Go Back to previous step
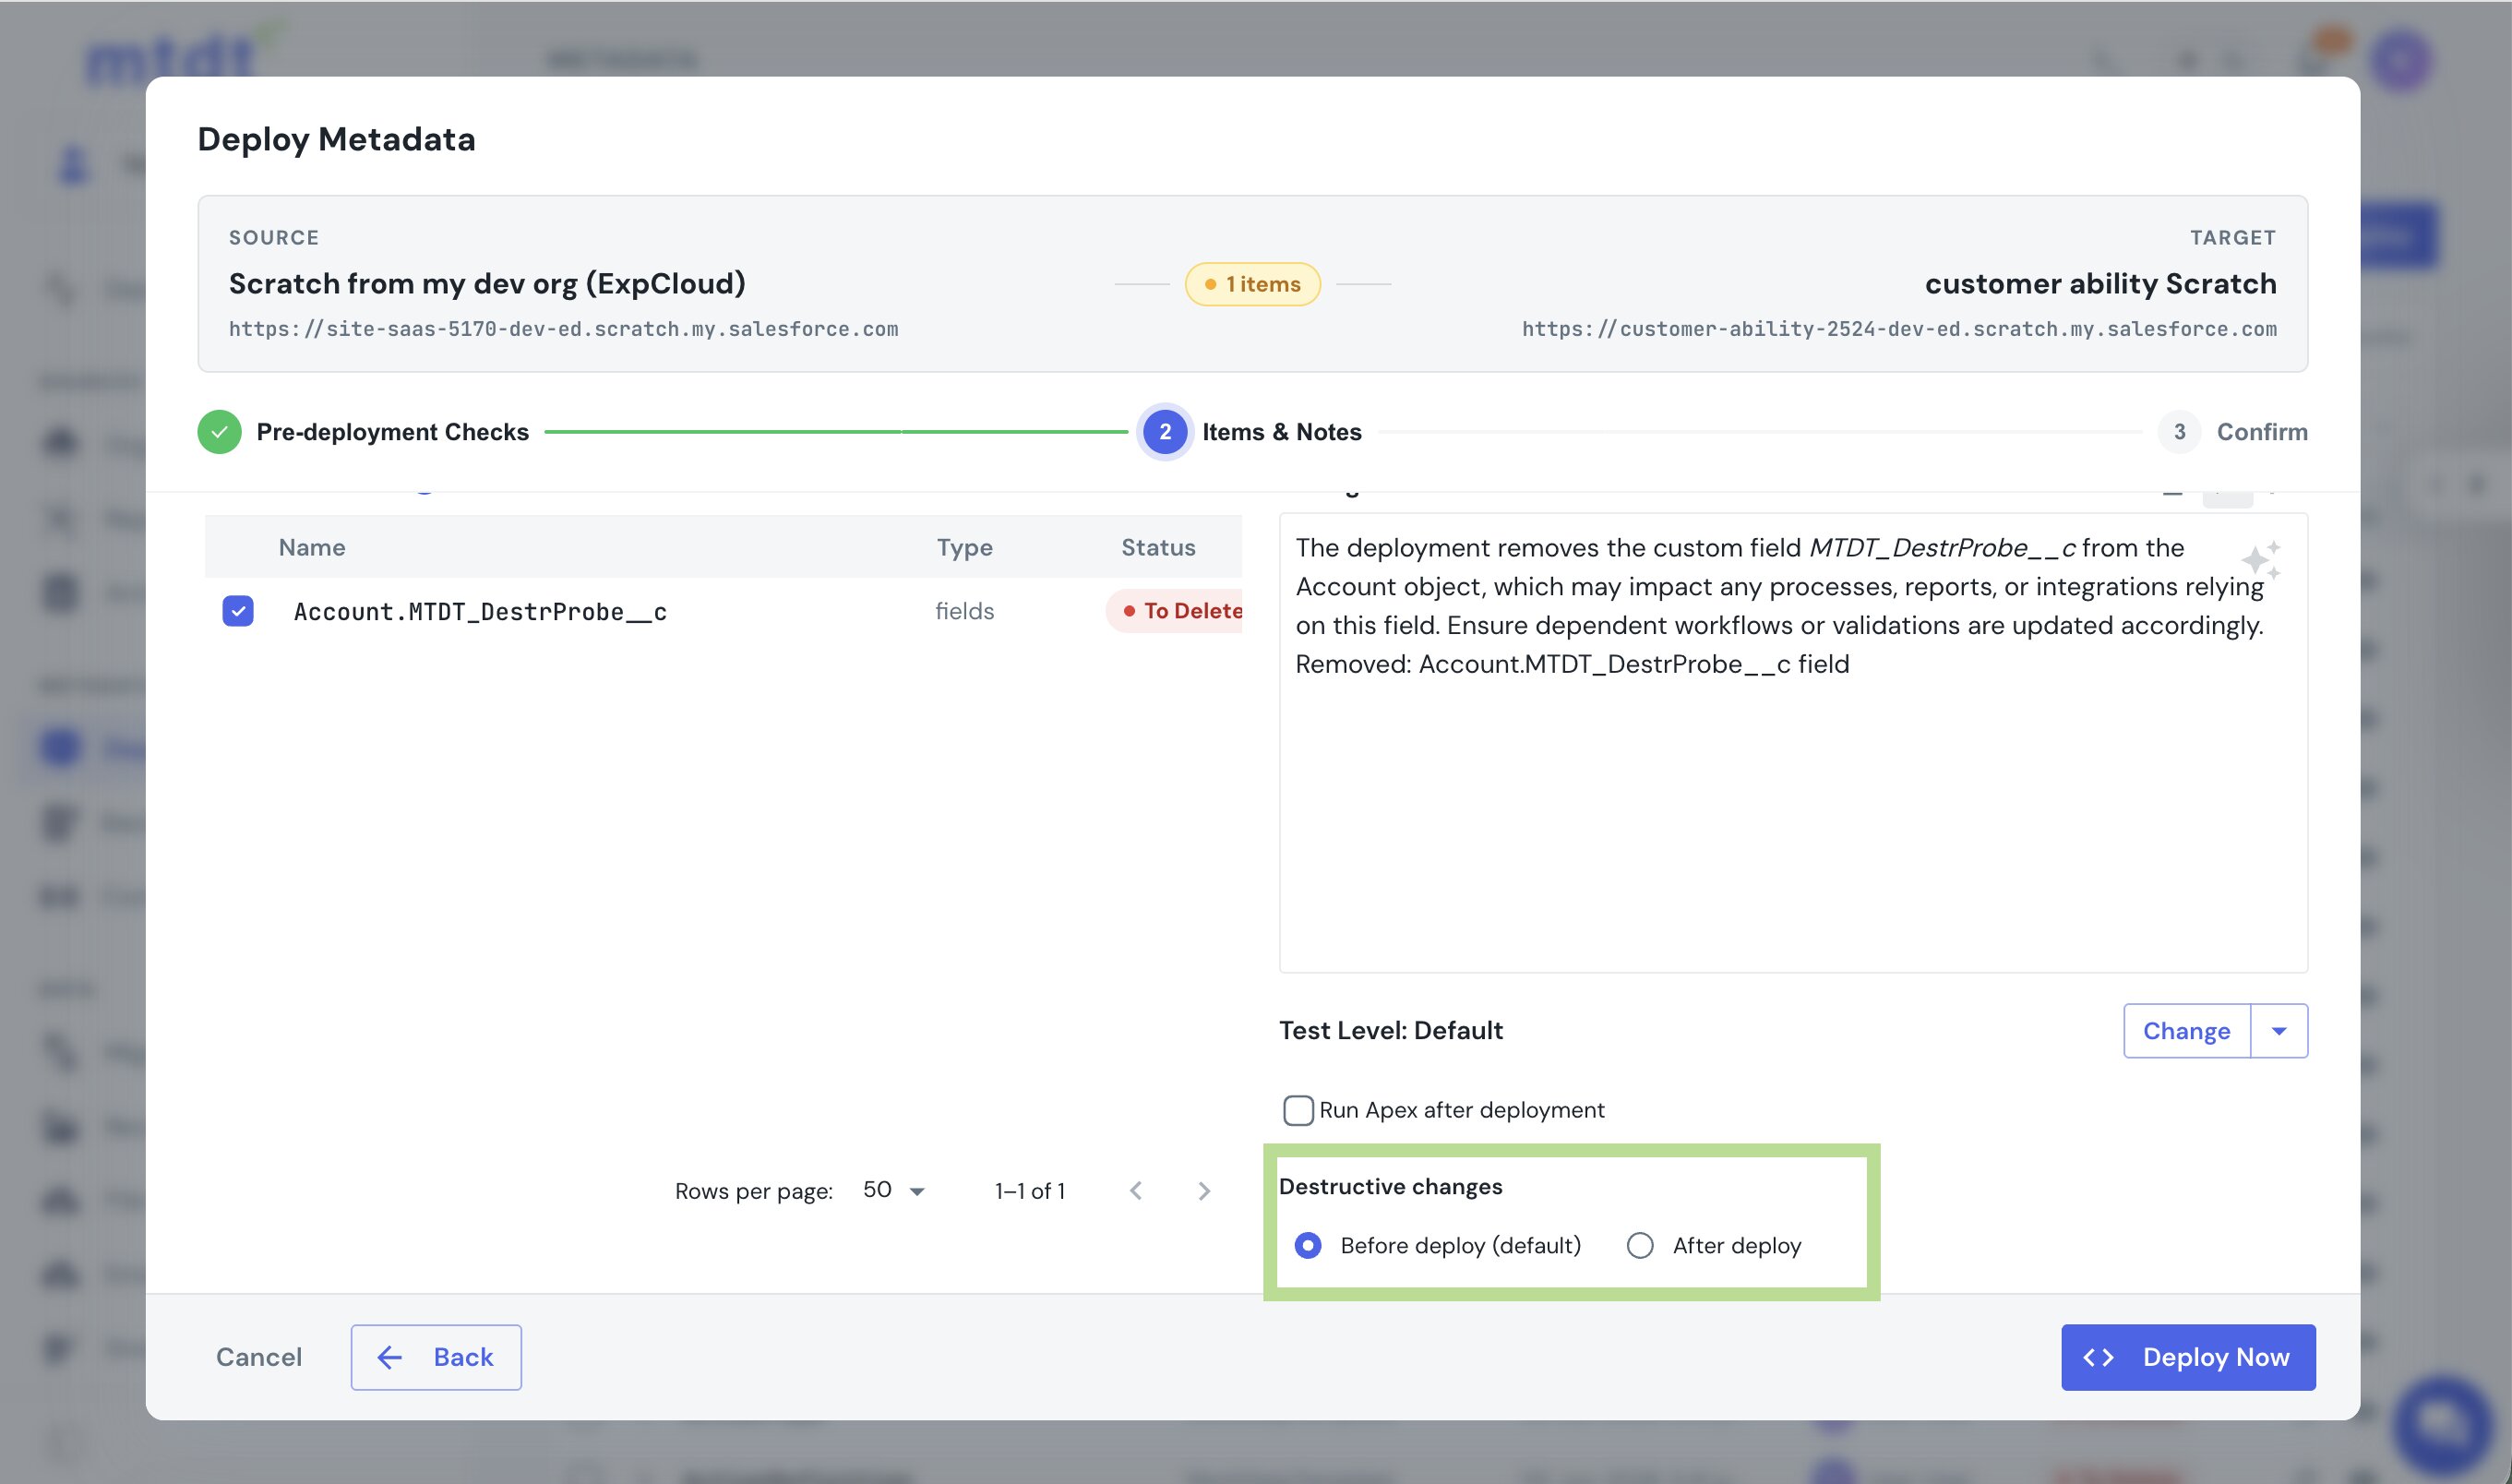The width and height of the screenshot is (2512, 1484). (x=436, y=1357)
